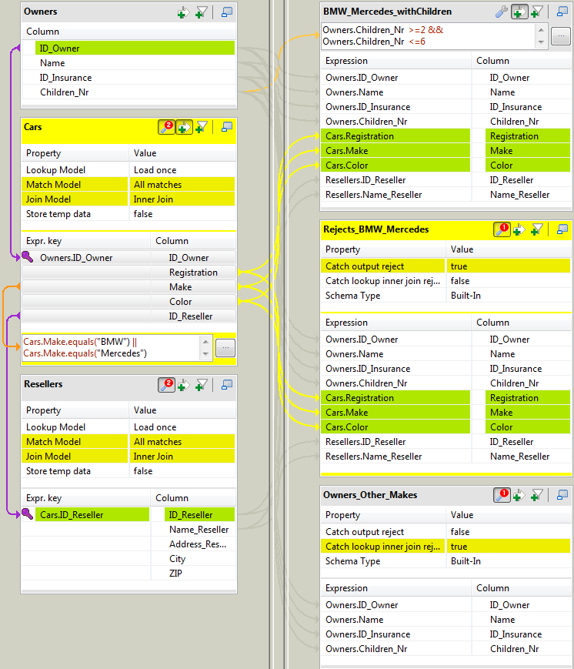Click Cars.Registration expression in BMW_Mercedes_withChildren
Viewport: 574px width, 669px height.
pos(395,136)
